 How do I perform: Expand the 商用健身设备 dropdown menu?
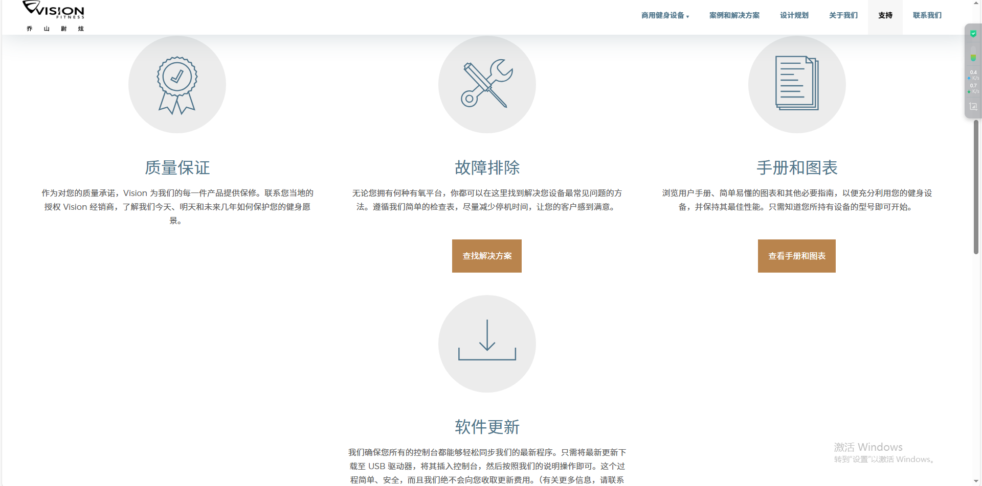(x=665, y=15)
